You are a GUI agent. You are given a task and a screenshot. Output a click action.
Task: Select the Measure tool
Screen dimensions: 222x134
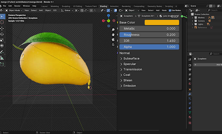coord(2,58)
